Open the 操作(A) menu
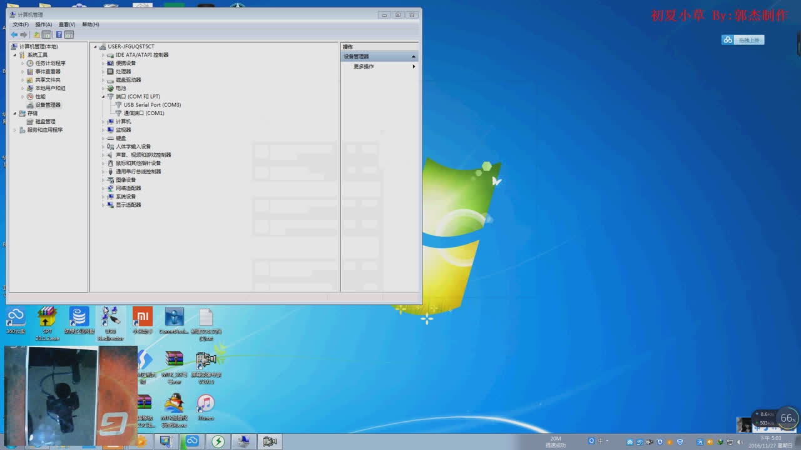 44,24
